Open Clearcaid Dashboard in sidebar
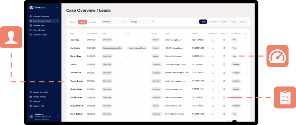Image resolution: width=296 pixels, height=125 pixels. pyautogui.click(x=39, y=16)
